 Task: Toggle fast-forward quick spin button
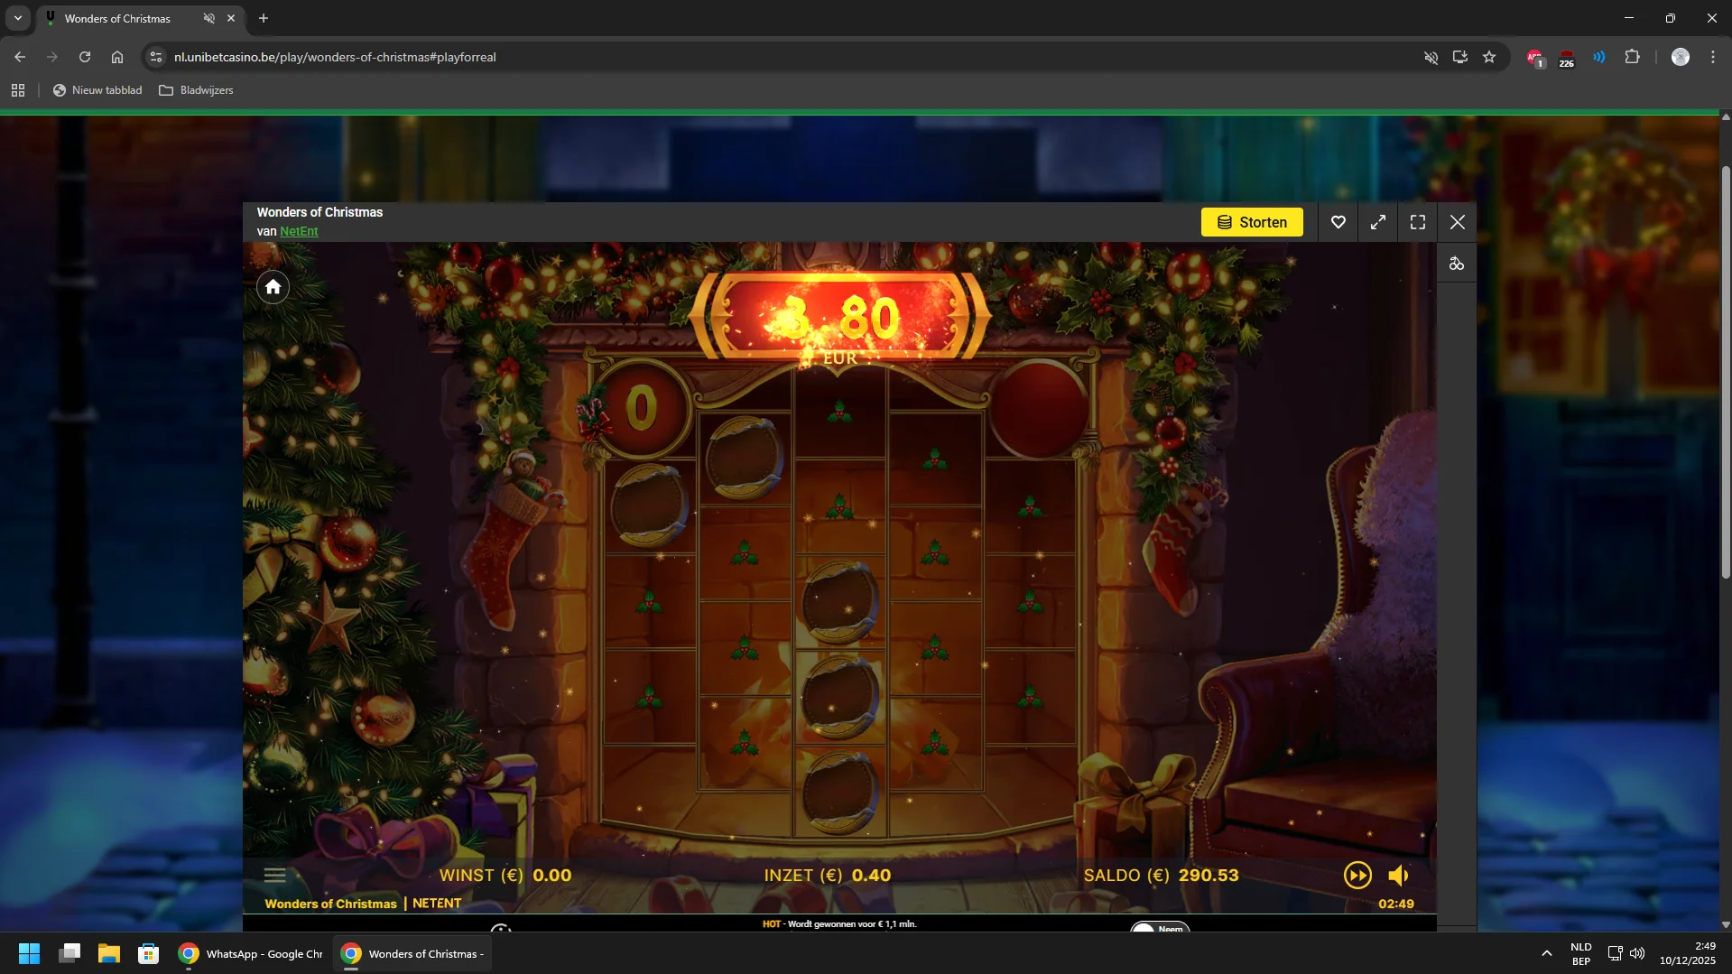click(x=1357, y=875)
